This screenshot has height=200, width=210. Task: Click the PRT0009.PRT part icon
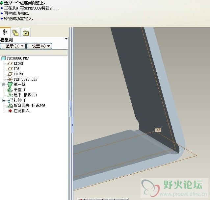[x=4, y=58]
